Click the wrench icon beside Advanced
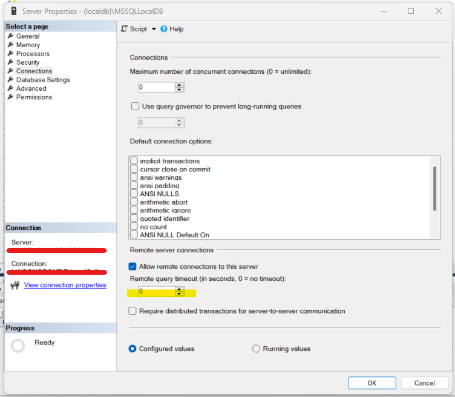The height and width of the screenshot is (397, 455). [x=10, y=88]
